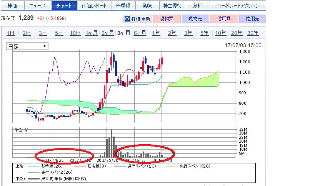
Task: Switch to the 株主優待 tab
Action: click(x=172, y=5)
